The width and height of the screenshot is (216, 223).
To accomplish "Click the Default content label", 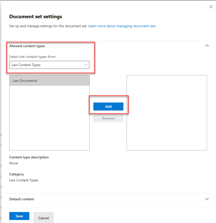I will coord(22,199).
